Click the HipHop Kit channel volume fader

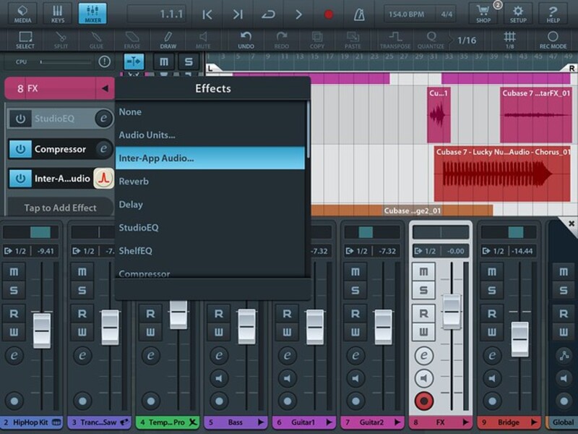point(42,331)
